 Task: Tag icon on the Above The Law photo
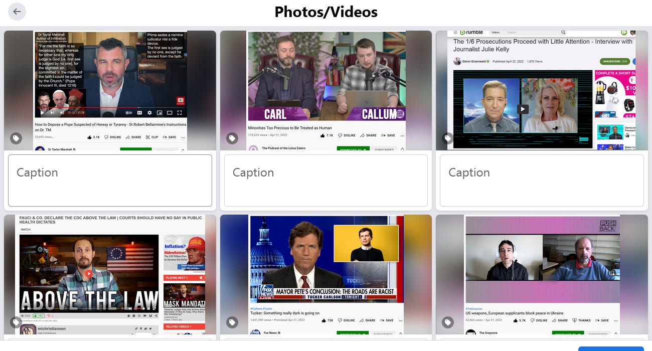[16, 322]
